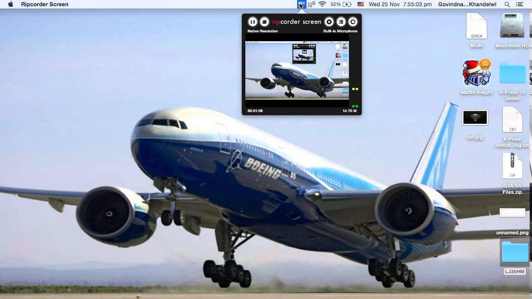Open Notification Center
This screenshot has height=299, width=532.
[519, 4]
